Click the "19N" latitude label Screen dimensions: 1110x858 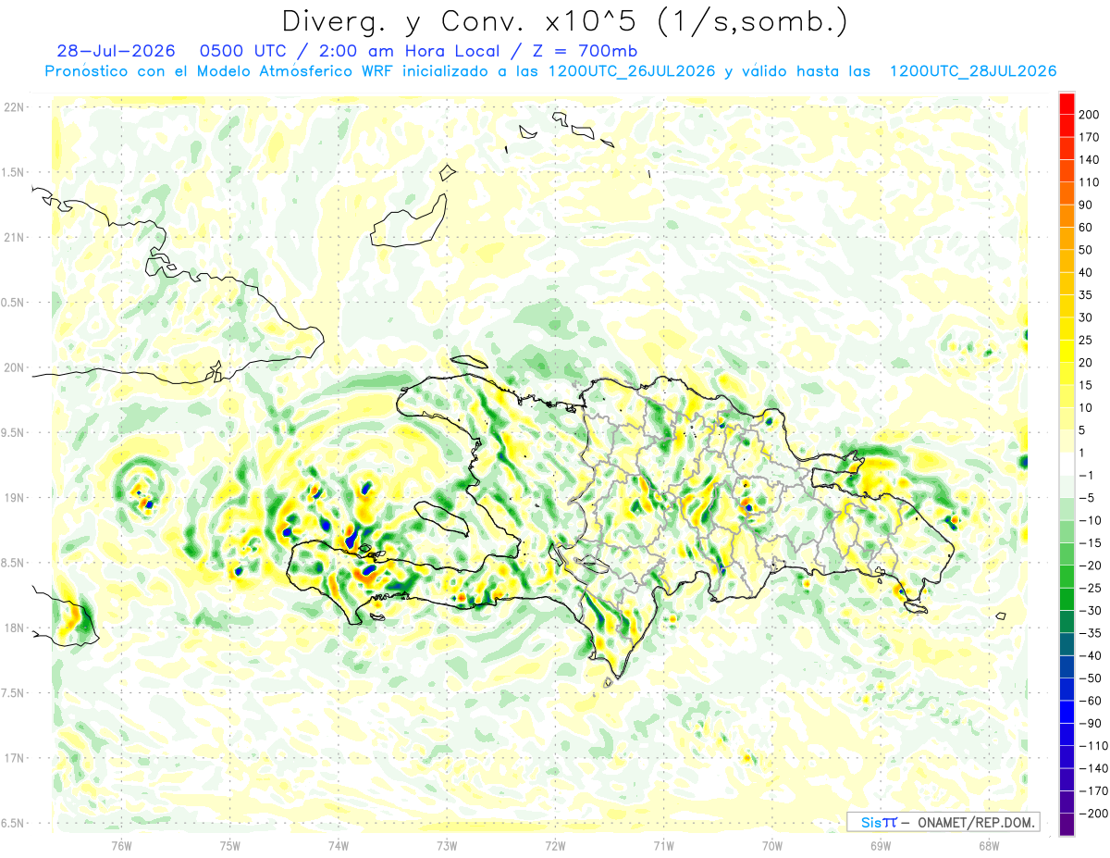pos(14,497)
